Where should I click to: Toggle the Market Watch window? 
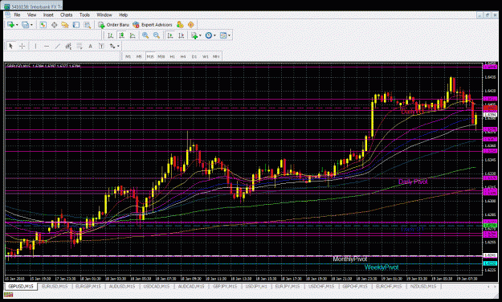(x=43, y=25)
